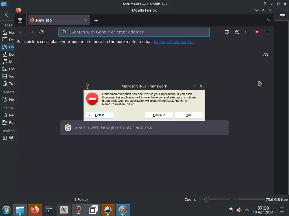Expand the list all tabs chevron

269,20
